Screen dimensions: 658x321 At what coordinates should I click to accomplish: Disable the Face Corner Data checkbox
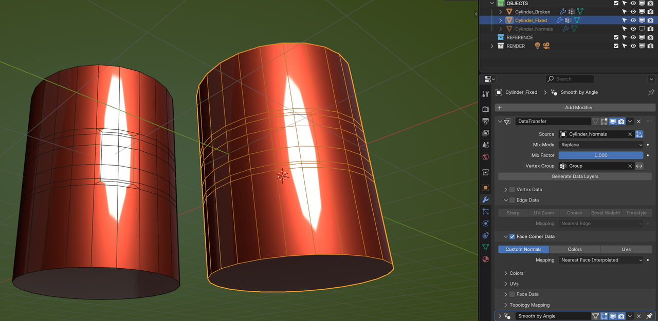512,237
